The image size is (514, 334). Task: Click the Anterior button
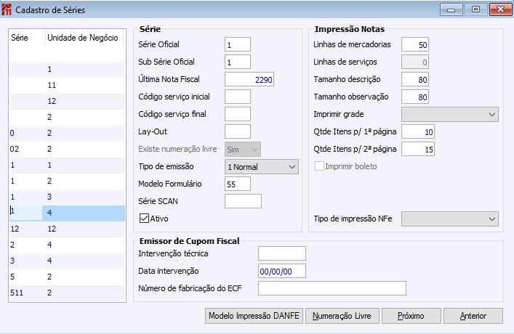(473, 316)
